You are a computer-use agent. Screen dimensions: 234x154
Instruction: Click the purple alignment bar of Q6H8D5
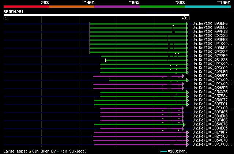tap(137, 89)
